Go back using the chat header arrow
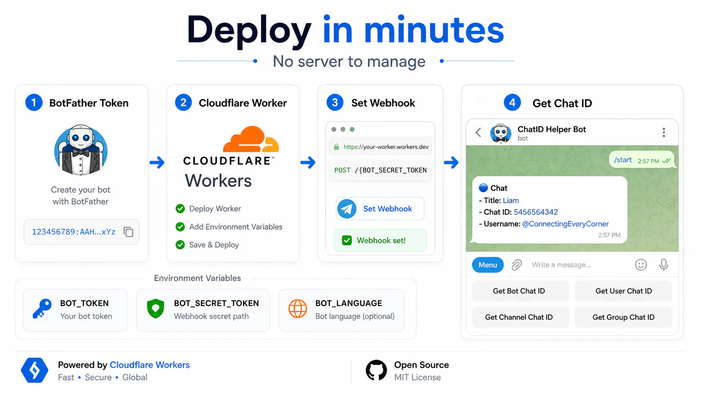This screenshot has width=702, height=395. (x=478, y=133)
